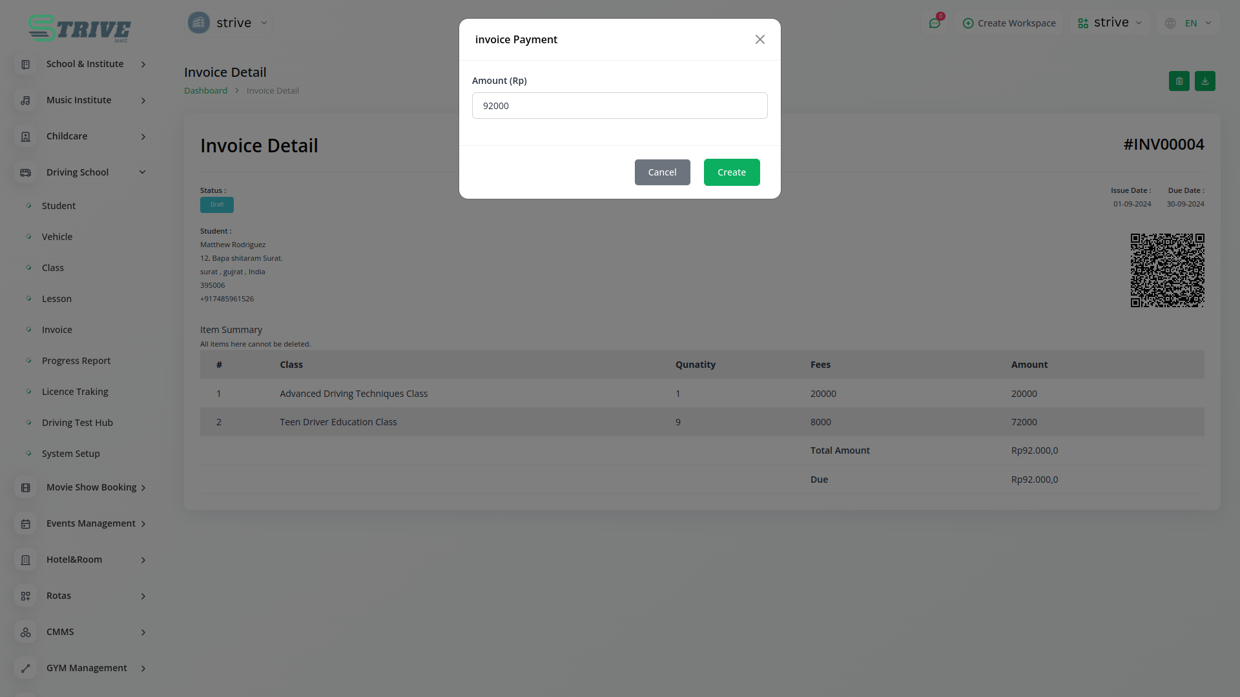Click the Music Institute note icon

tap(26, 101)
